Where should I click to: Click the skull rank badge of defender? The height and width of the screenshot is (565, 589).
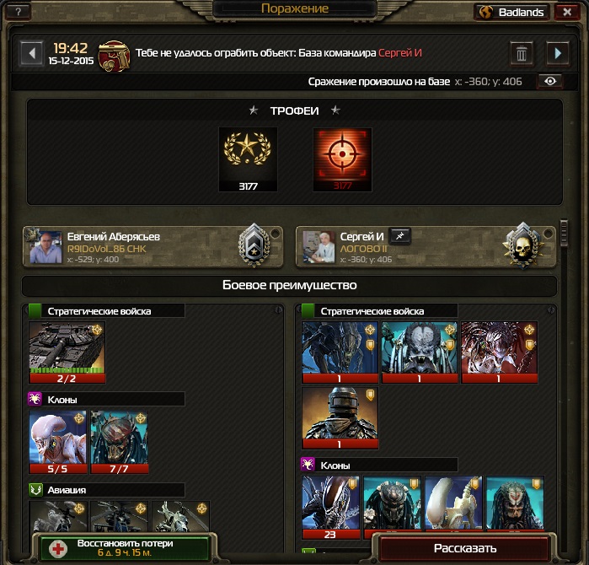click(523, 245)
